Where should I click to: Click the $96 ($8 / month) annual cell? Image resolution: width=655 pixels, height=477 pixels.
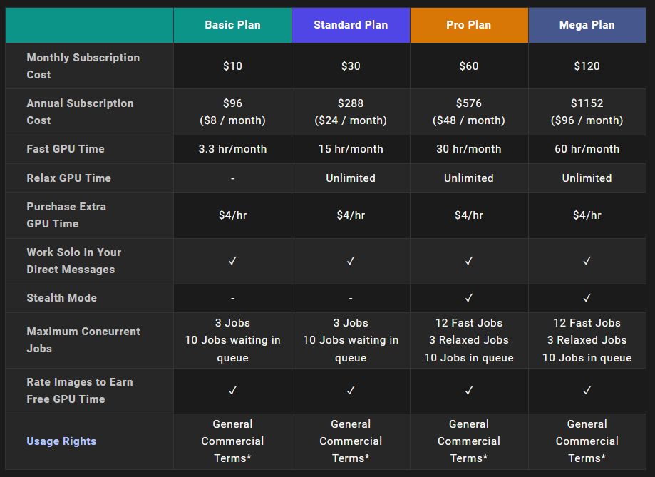click(x=232, y=112)
